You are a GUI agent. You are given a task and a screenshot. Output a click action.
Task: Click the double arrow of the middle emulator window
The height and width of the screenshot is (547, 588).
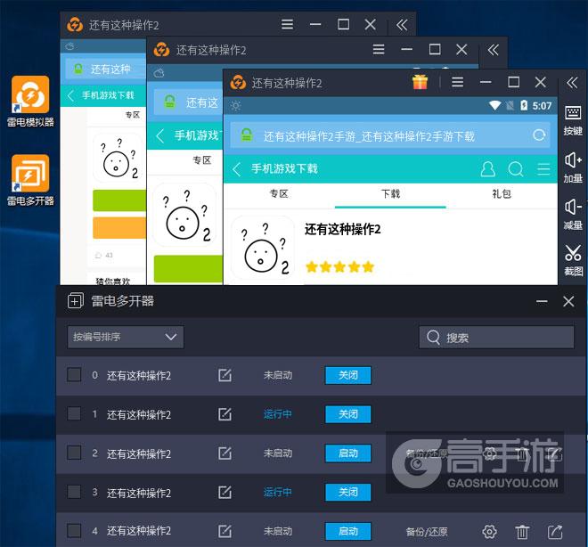[x=493, y=49]
